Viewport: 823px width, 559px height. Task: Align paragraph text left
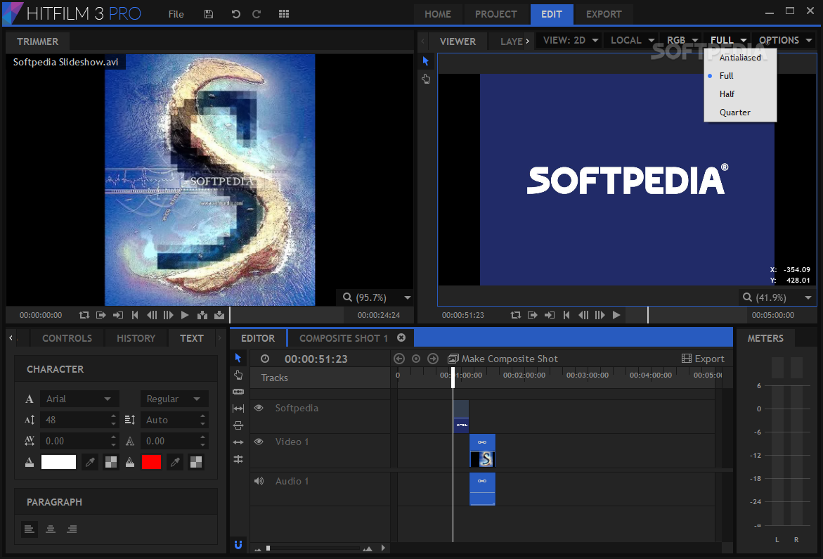(x=30, y=529)
